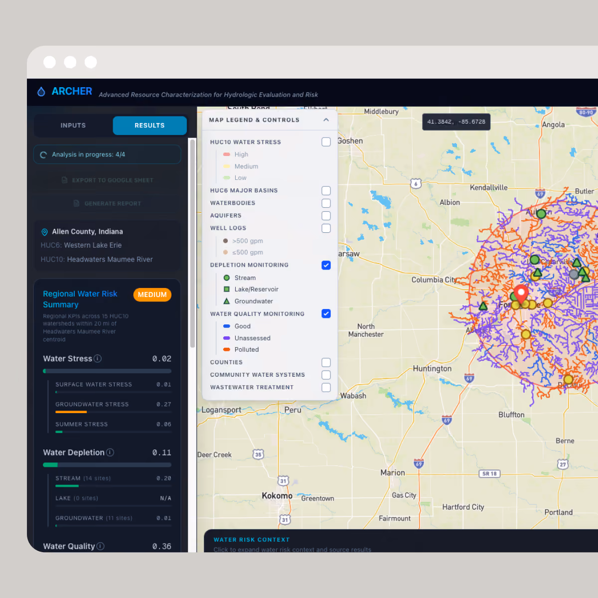Click the Good water quality swatch
This screenshot has width=598, height=598.
point(227,326)
